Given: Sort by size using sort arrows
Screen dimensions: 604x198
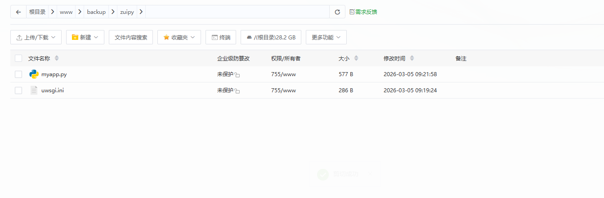Looking at the screenshot, I should click(356, 58).
